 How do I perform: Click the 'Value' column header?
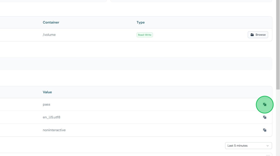coord(47,92)
